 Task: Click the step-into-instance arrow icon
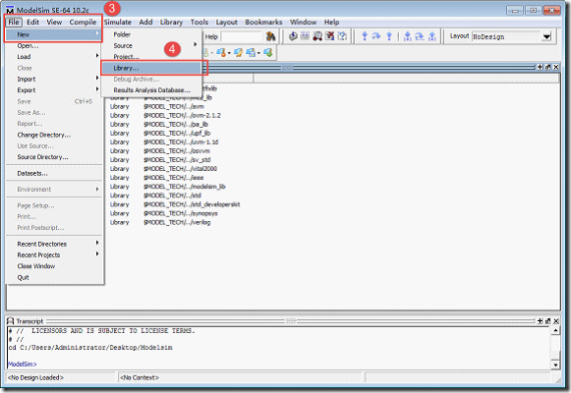point(408,36)
